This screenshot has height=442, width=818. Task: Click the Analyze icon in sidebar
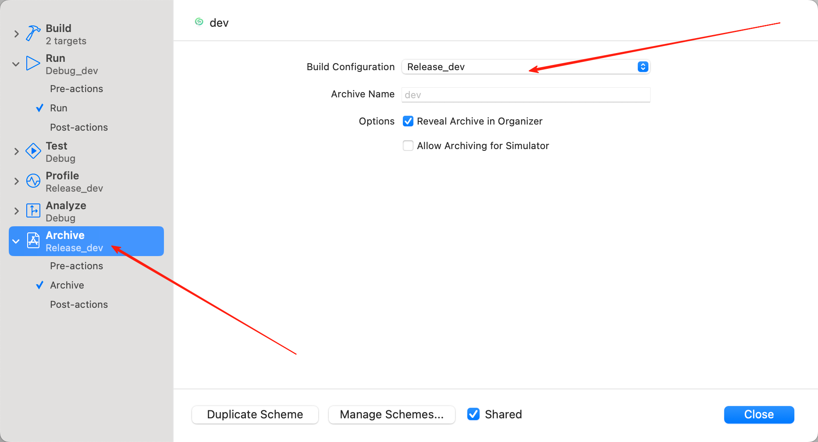click(x=33, y=211)
